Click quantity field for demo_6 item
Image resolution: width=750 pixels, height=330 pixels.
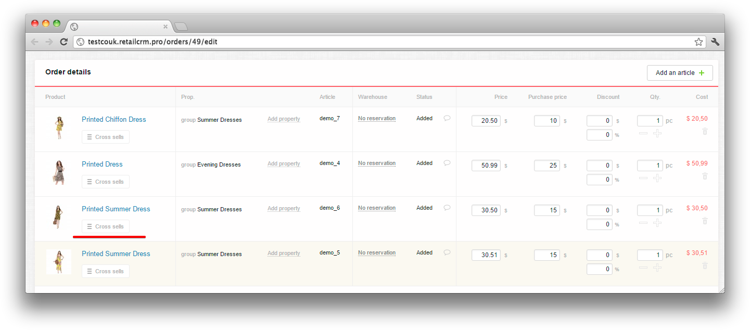[x=650, y=210]
